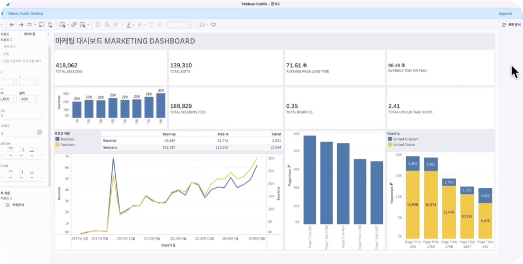Collapse the left side pane chevron

pyautogui.click(x=48, y=34)
